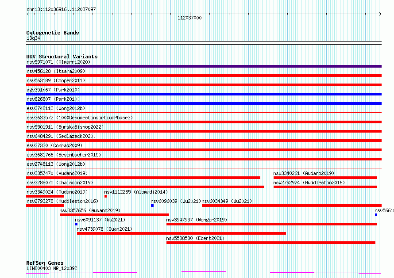Image resolution: width=394 pixels, height=278 pixels.
Task: Click the blue dgv351n67 Park2010 variant bar
Action: [204, 94]
